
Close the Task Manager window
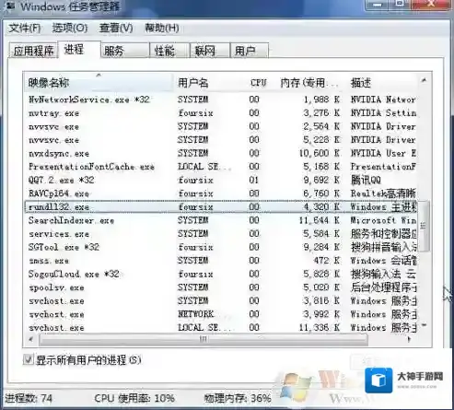coord(432,5)
